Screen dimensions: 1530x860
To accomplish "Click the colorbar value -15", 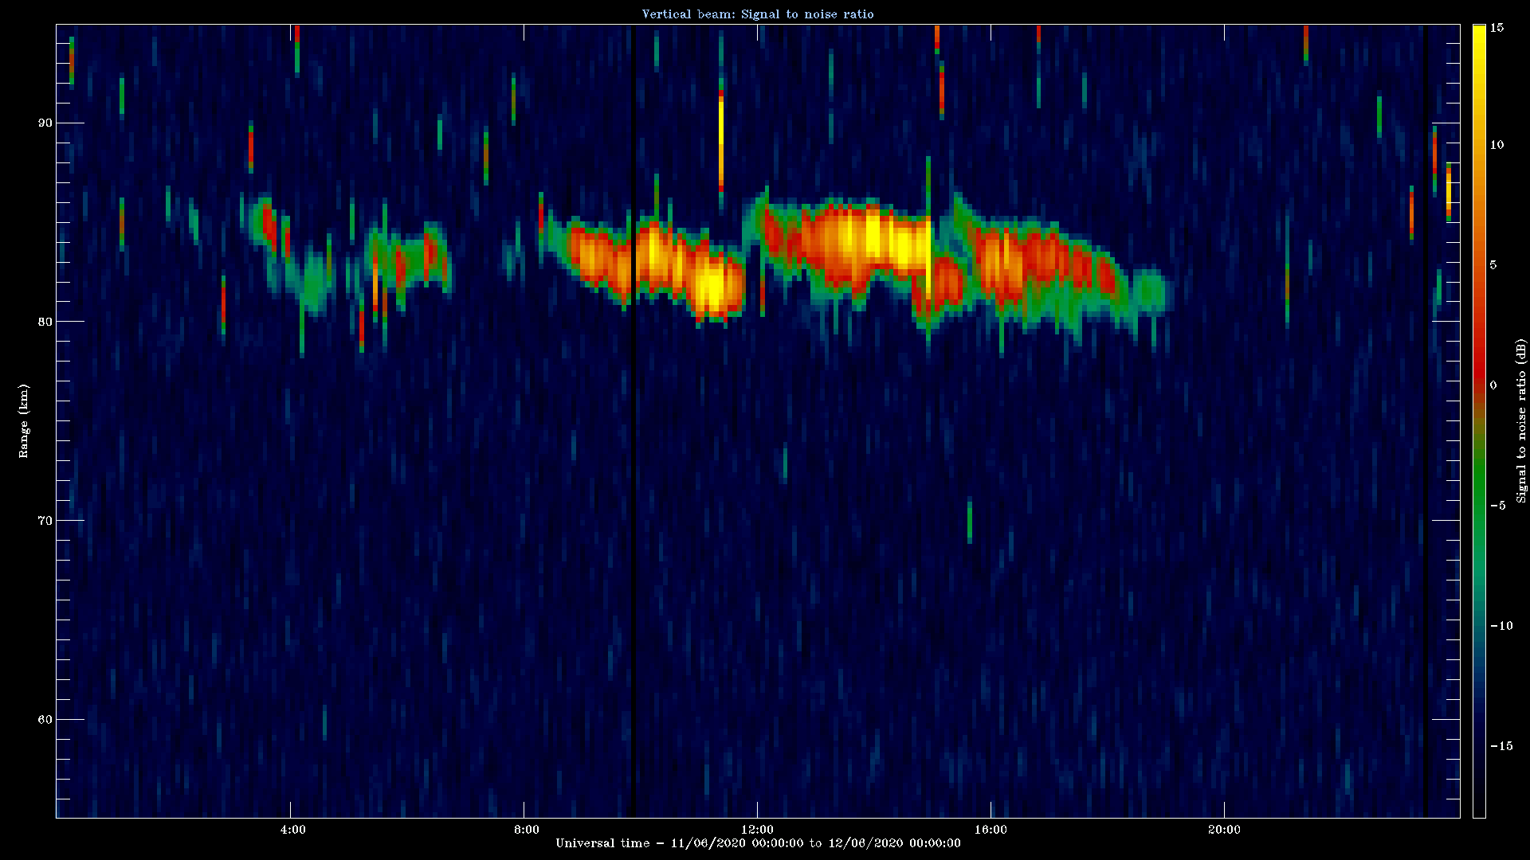I will 1501,746.
